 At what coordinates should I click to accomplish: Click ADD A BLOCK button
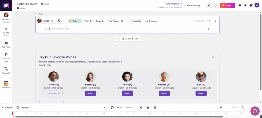coord(131,39)
